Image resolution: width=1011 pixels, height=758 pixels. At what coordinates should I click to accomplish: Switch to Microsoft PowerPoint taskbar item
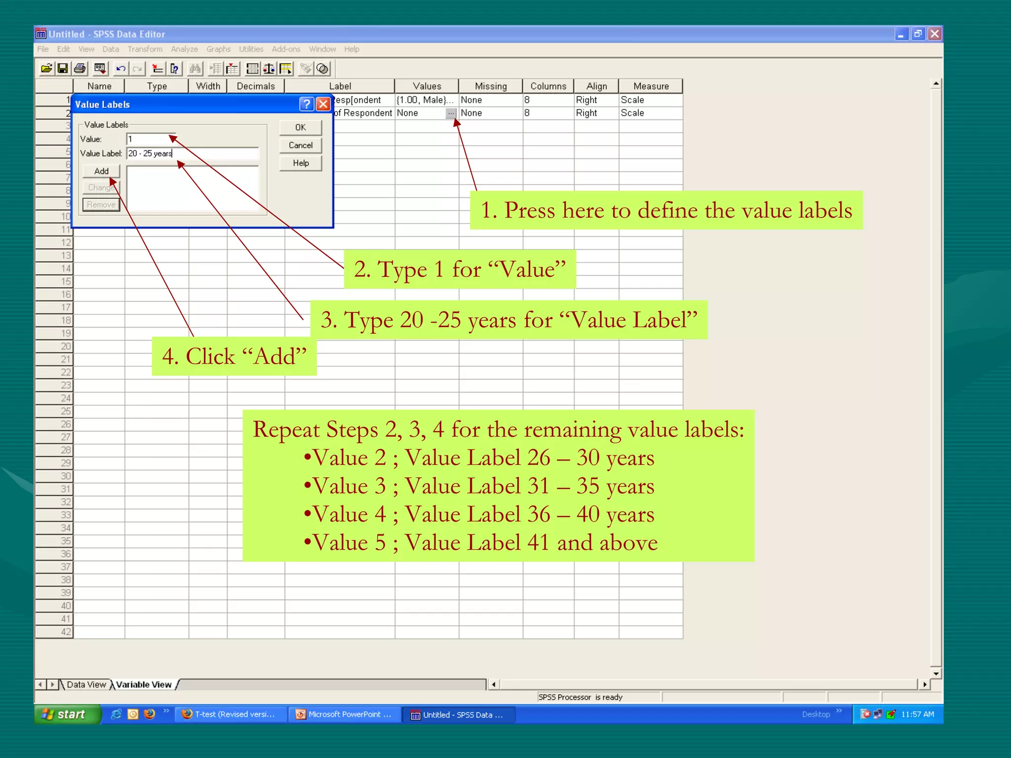coord(345,714)
